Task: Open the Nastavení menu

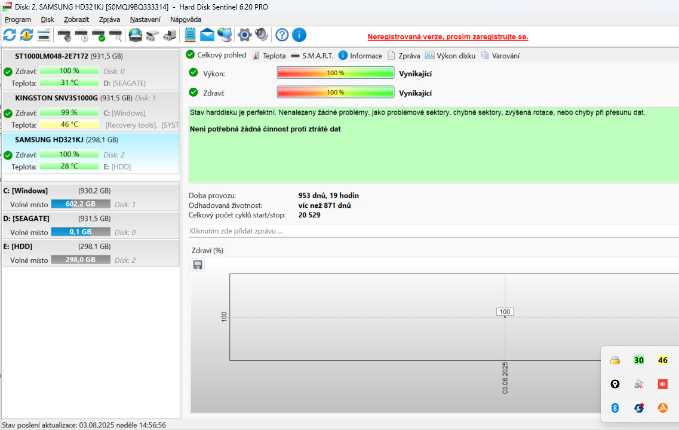Action: pos(145,20)
